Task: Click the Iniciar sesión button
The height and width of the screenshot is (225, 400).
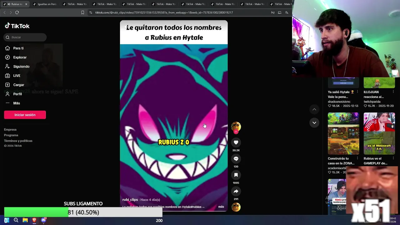Action: [x=25, y=115]
